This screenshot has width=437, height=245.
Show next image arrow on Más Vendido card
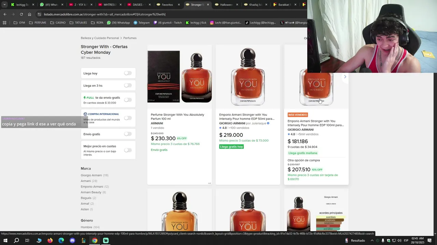(345, 77)
